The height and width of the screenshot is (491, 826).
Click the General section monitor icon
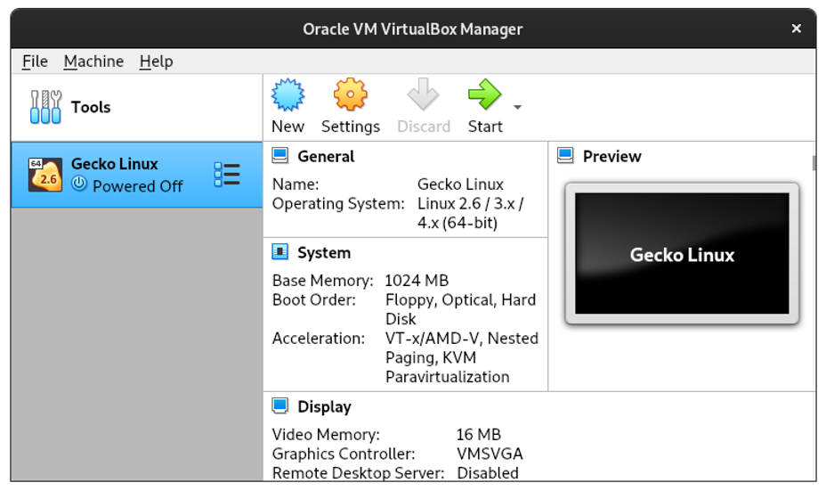(280, 156)
